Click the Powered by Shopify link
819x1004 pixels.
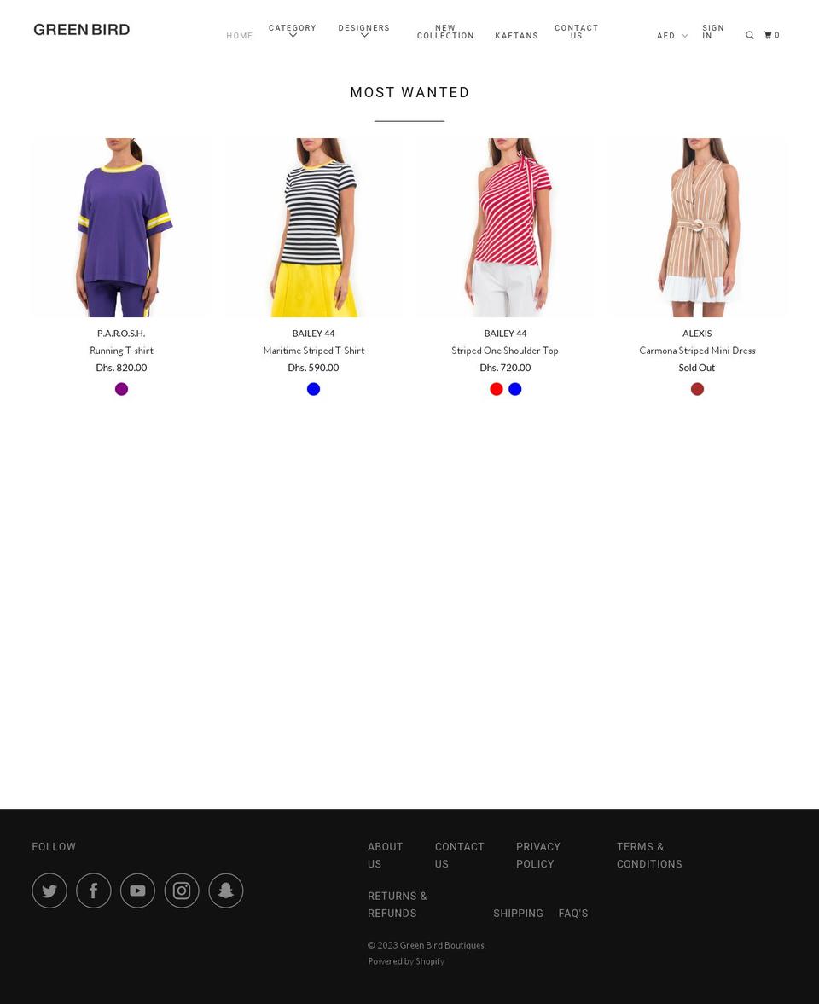click(x=406, y=961)
